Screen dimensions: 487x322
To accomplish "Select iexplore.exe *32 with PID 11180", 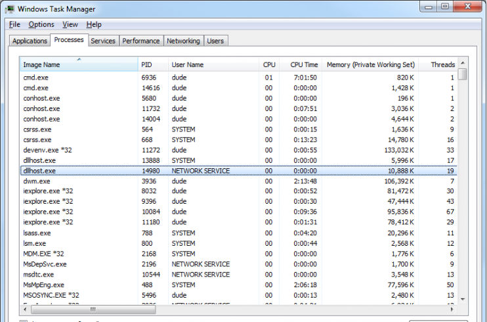I will click(238, 222).
